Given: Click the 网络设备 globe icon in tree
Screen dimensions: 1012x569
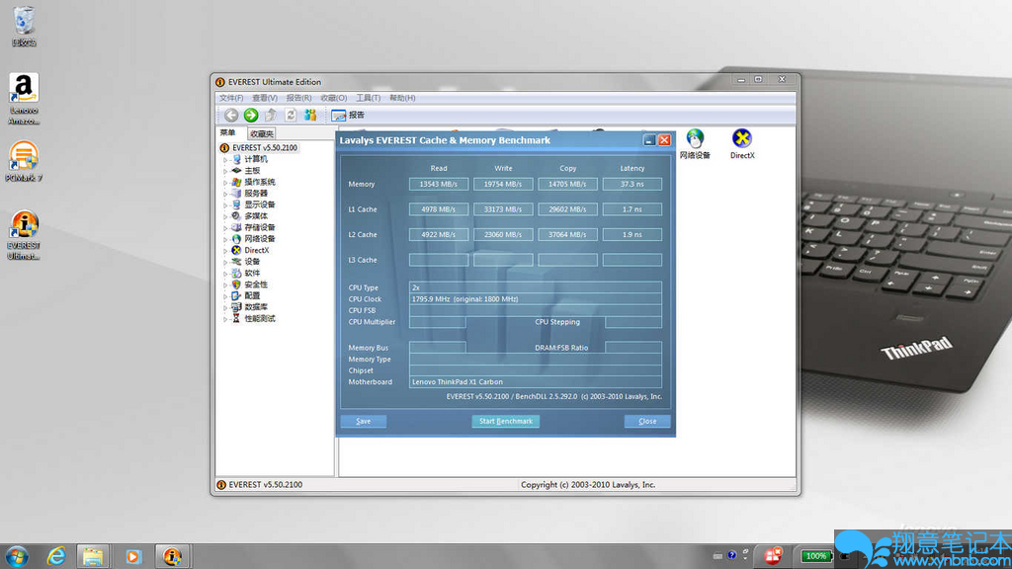Looking at the screenshot, I should (x=236, y=239).
